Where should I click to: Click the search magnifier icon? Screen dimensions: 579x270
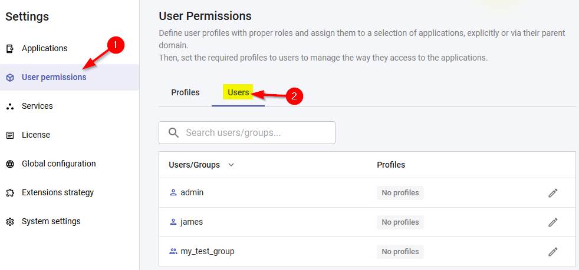173,133
